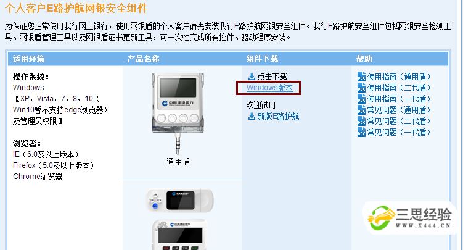Select the horizontal USB shield image below 通用盾
The height and width of the screenshot is (250, 471).
(179, 201)
